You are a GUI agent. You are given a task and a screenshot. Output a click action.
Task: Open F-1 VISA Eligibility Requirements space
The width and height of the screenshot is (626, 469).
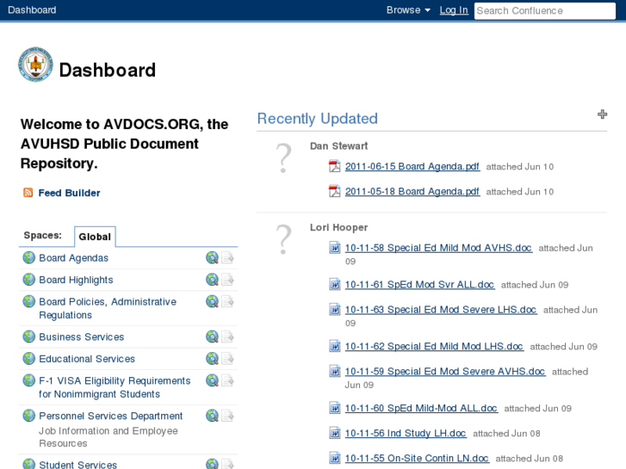115,387
